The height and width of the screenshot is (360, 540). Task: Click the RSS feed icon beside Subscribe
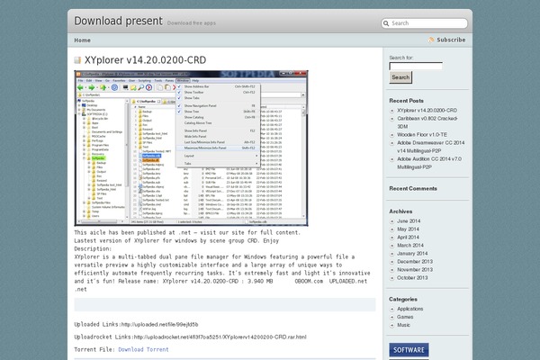tap(431, 40)
